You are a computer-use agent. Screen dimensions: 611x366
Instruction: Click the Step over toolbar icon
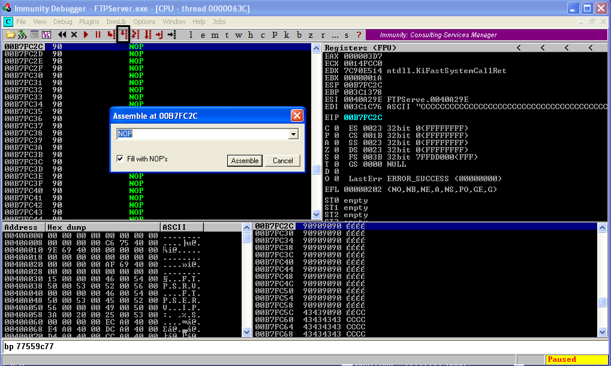(x=123, y=35)
